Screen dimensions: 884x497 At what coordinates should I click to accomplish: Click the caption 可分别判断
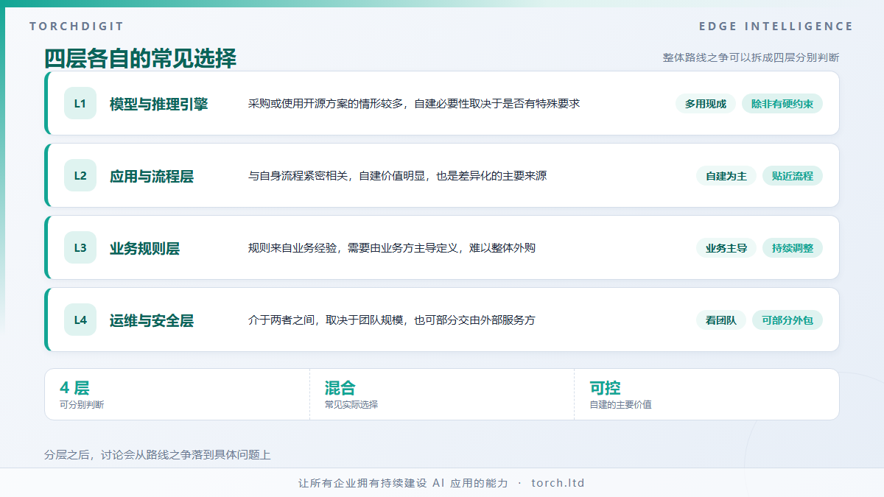coord(82,405)
